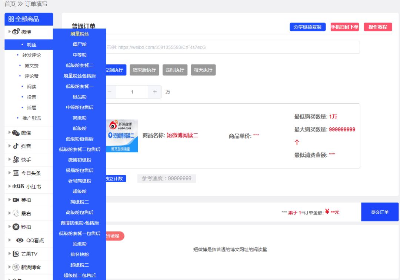This screenshot has height=280, width=400.
Task: Choose 中等粉包售后 from flyout menu
Action: [80, 107]
